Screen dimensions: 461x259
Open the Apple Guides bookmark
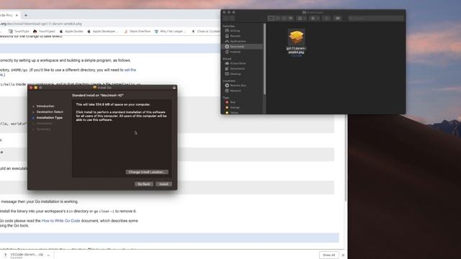coord(71,31)
